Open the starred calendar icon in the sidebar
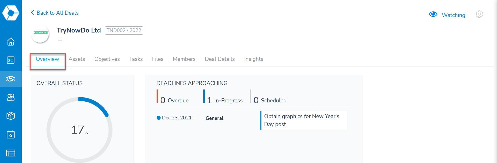Screen dimensions: 497x163 11,134
